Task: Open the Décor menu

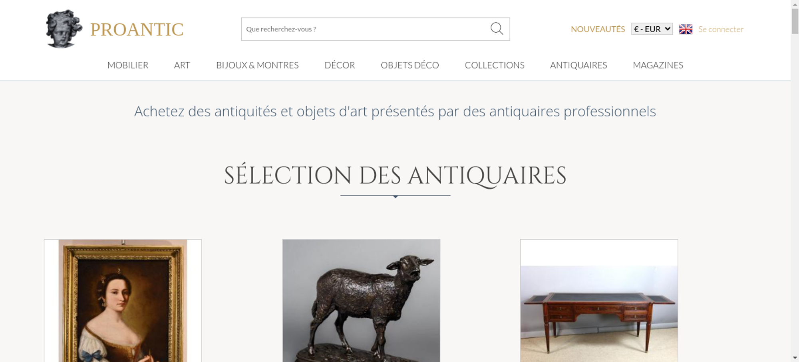Action: pyautogui.click(x=340, y=65)
